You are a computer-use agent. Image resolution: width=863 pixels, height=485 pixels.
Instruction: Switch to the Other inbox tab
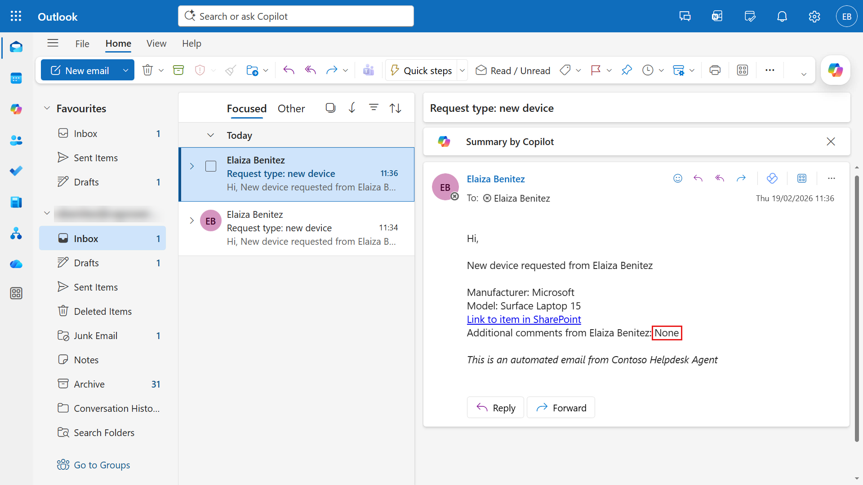coord(291,108)
